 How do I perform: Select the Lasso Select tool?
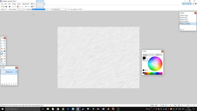click(x=2, y=43)
